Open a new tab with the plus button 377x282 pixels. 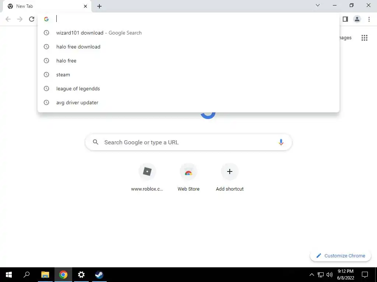pos(99,6)
